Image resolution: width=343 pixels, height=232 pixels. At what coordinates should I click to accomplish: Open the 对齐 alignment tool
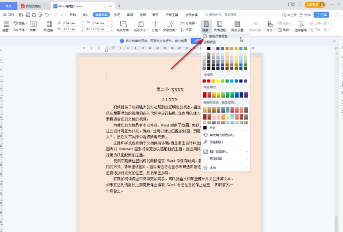[270, 29]
